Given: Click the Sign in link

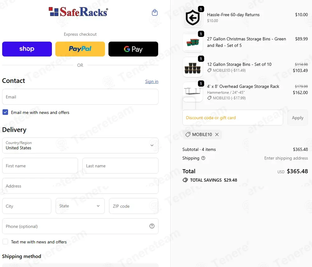Looking at the screenshot, I should pos(152,81).
